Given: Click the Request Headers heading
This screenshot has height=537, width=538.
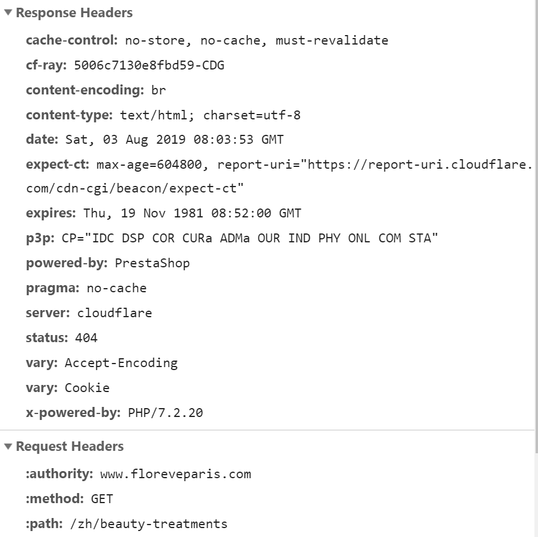Looking at the screenshot, I should pos(69,447).
